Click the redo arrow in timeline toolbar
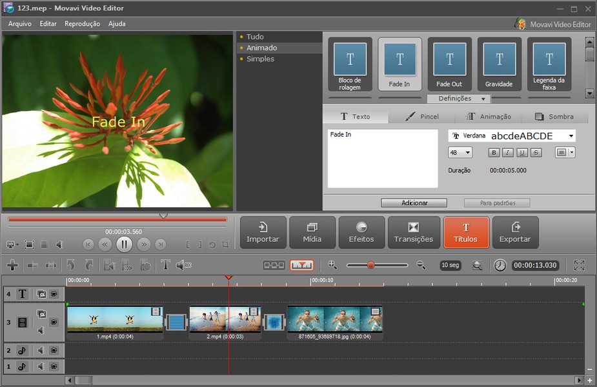The height and width of the screenshot is (387, 597). point(88,265)
